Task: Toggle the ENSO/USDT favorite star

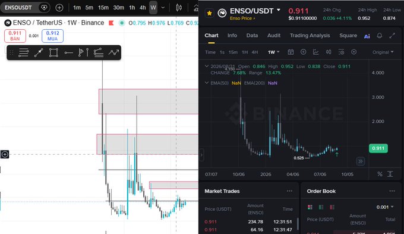Action: coord(210,13)
